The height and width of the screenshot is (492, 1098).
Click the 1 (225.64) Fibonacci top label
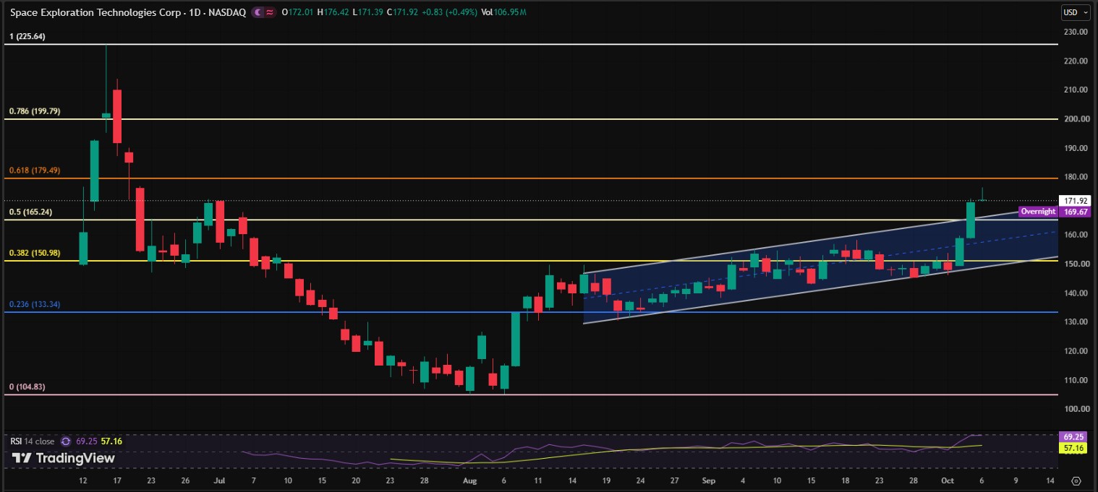(27, 36)
